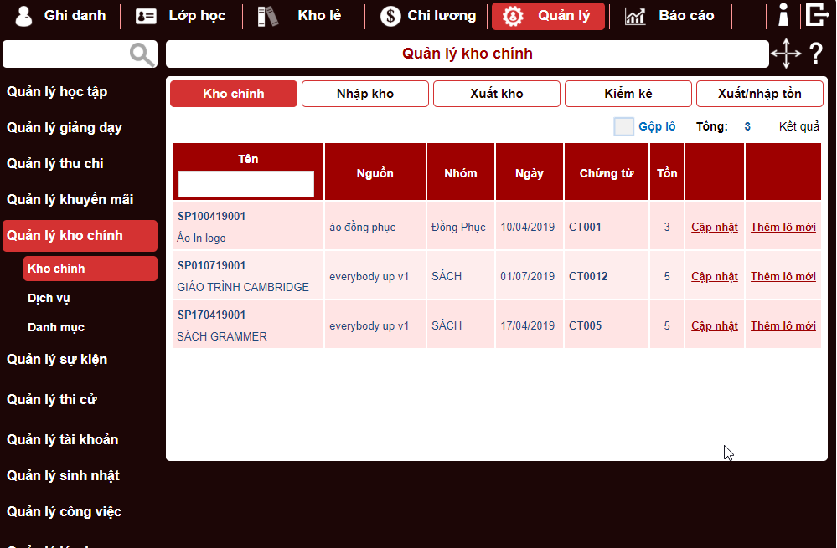Click the user profile icon top right
The width and height of the screenshot is (837, 548).
pos(783,14)
